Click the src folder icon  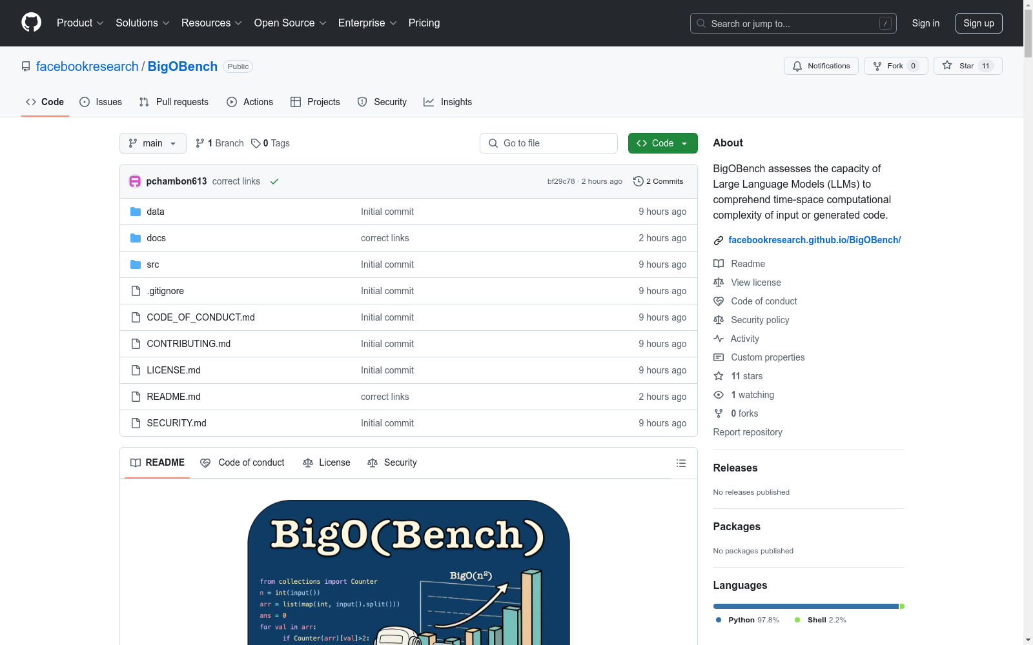tap(136, 264)
